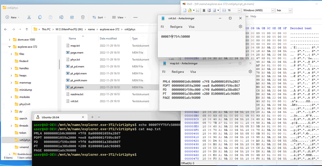Open the Redigera menu in virt.txt Notepad

(x=176, y=27)
